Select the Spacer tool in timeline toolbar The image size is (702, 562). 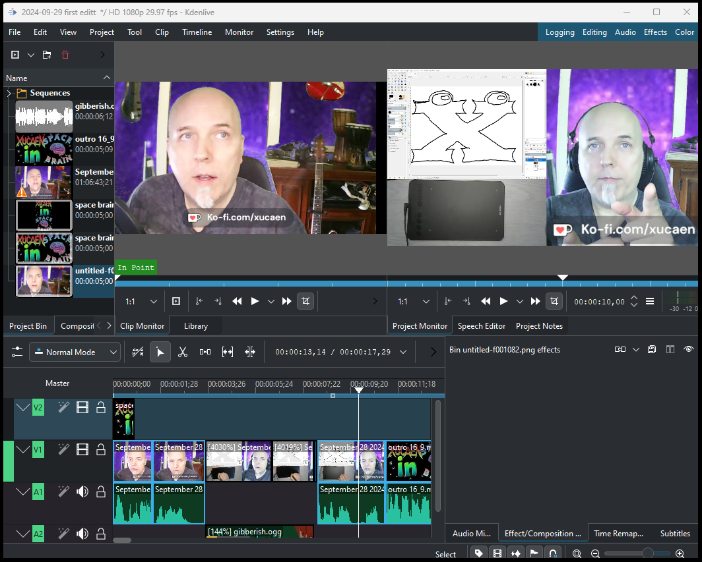(x=205, y=352)
